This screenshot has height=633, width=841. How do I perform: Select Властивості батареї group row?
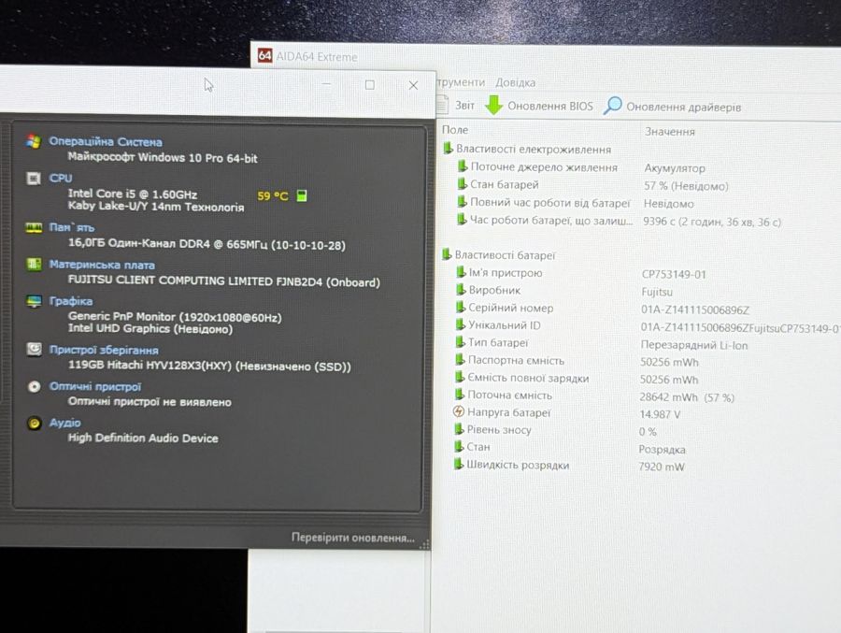point(499,255)
